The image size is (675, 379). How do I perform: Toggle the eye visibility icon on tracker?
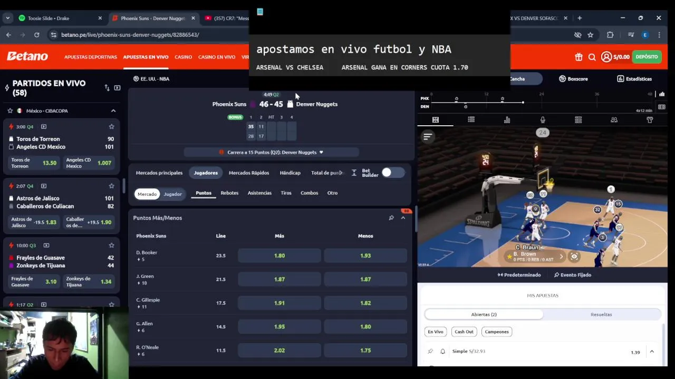click(574, 257)
